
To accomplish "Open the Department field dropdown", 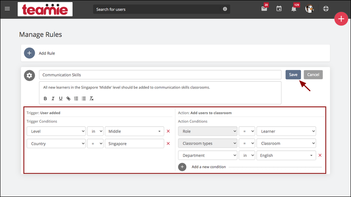I will (208, 155).
